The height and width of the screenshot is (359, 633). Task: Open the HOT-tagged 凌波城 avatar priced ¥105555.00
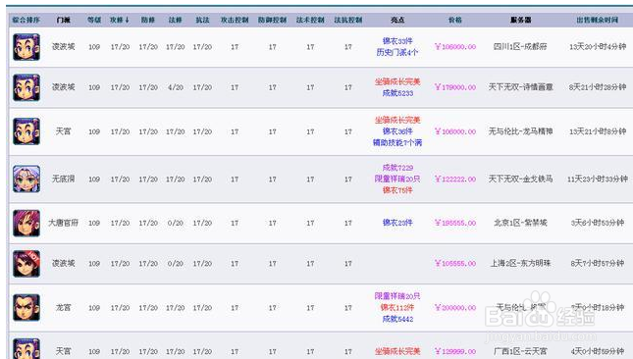[26, 264]
